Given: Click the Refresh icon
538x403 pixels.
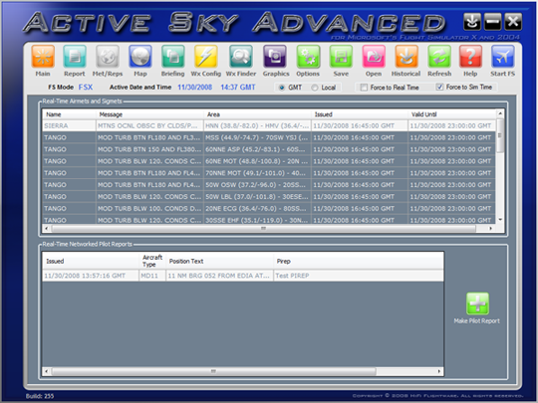Looking at the screenshot, I should (x=439, y=56).
